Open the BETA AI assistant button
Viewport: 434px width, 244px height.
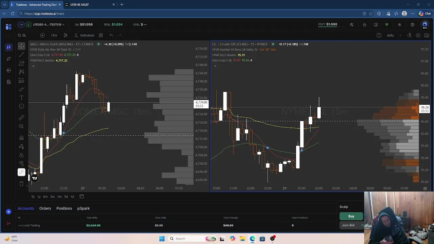(425, 25)
